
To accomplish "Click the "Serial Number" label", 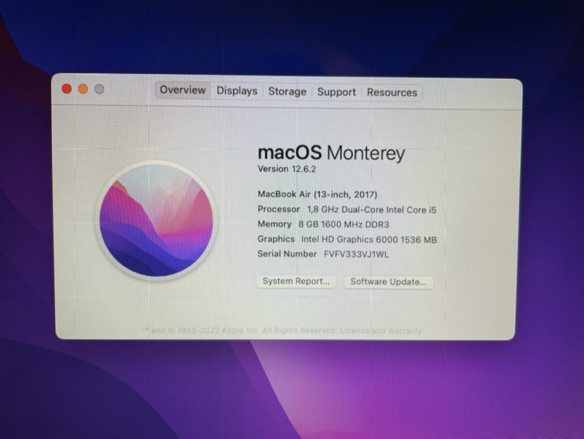I will click(287, 254).
